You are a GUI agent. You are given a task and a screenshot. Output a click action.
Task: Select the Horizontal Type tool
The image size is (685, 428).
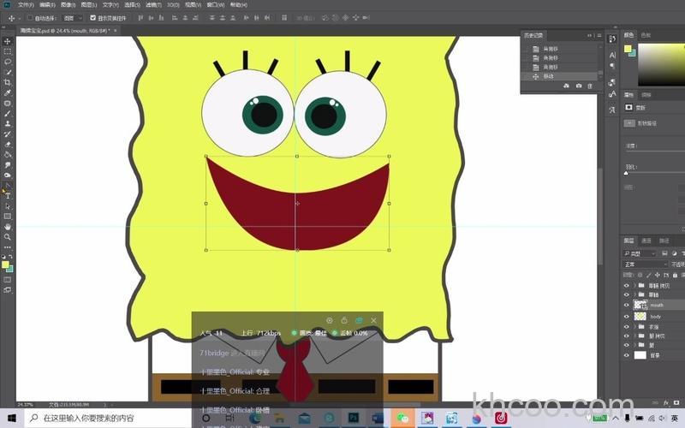coord(8,196)
